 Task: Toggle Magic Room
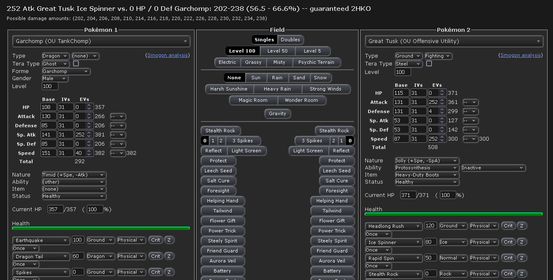pyautogui.click(x=253, y=100)
